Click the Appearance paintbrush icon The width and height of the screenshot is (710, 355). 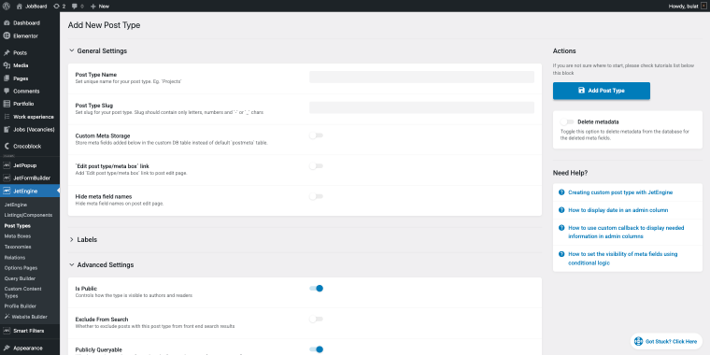(7, 348)
